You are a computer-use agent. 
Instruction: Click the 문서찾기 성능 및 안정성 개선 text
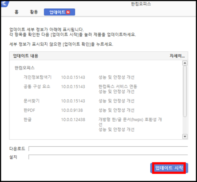coord(116,101)
